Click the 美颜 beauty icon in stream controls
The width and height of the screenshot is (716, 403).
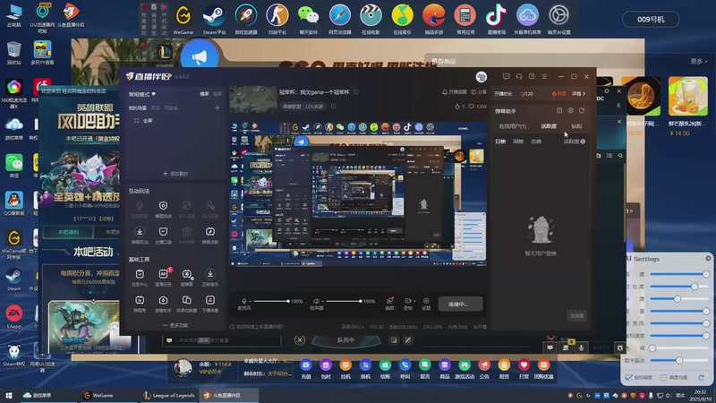point(389,301)
